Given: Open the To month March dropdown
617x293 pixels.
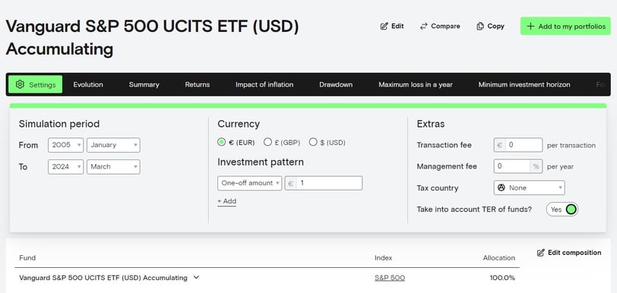Looking at the screenshot, I should click(x=113, y=167).
